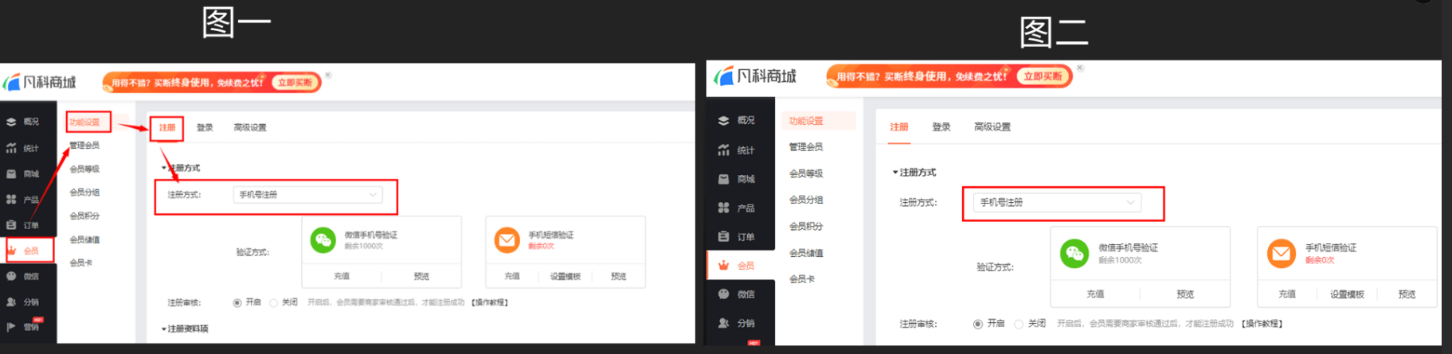The width and height of the screenshot is (1452, 354).
Task: Open 微信 icon in 图二 sidebar
Action: [723, 294]
